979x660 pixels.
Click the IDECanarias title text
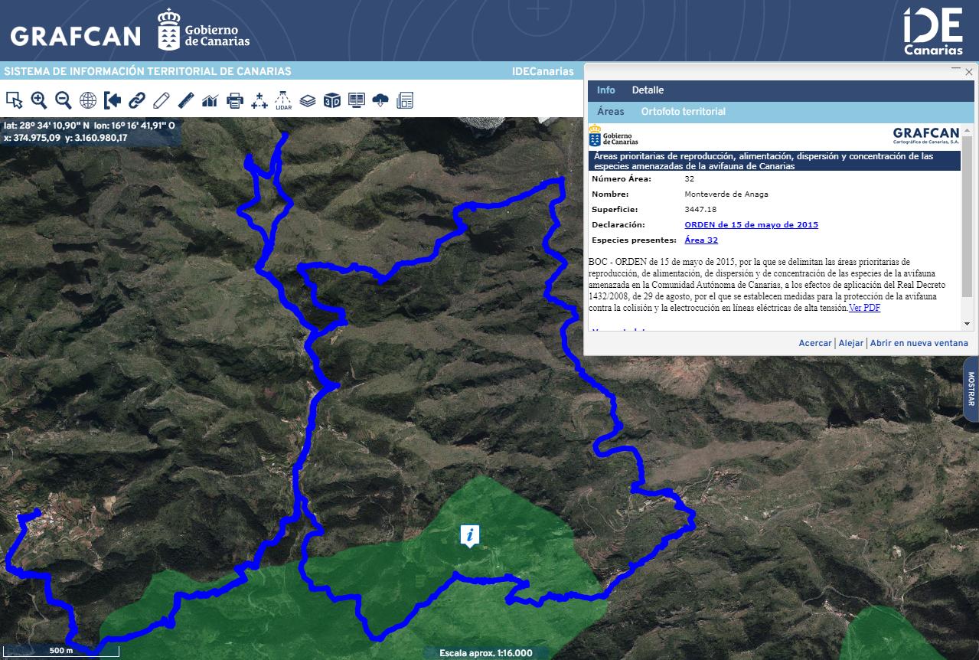[x=543, y=71]
